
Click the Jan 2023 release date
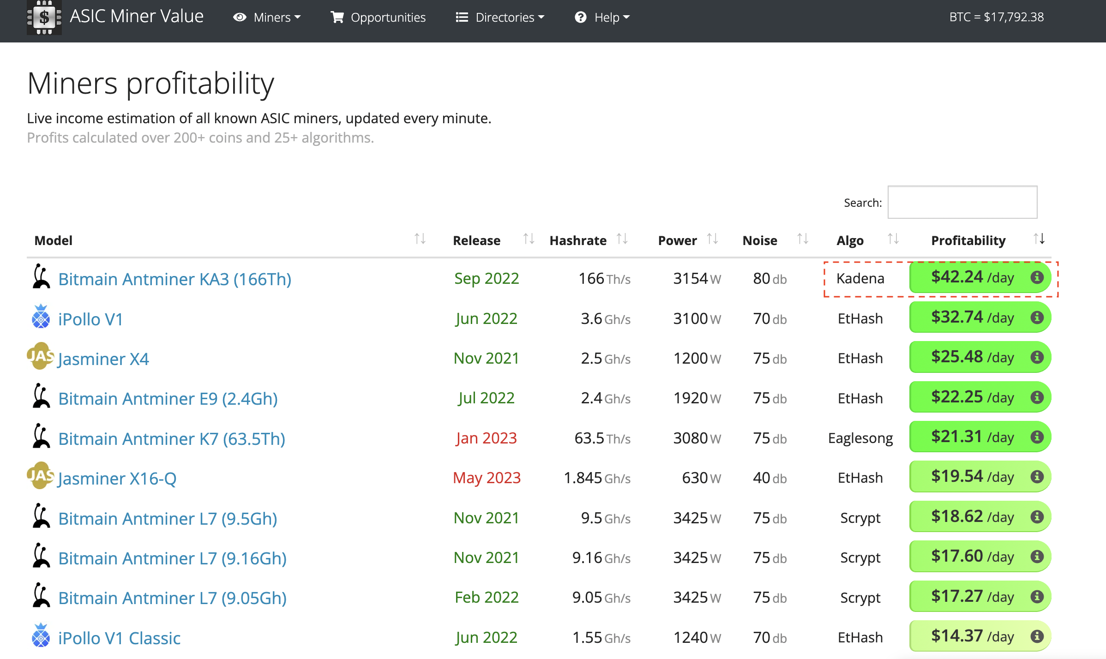tap(487, 438)
